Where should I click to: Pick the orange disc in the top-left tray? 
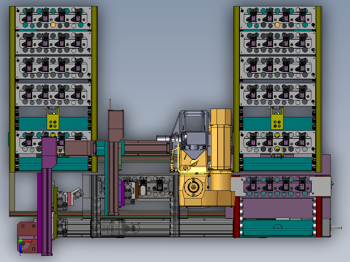click(53, 25)
